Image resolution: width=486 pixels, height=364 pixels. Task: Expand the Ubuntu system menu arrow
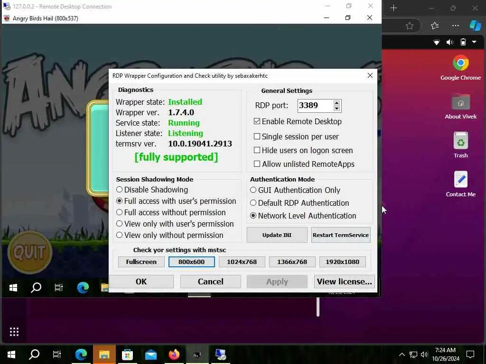point(474,42)
